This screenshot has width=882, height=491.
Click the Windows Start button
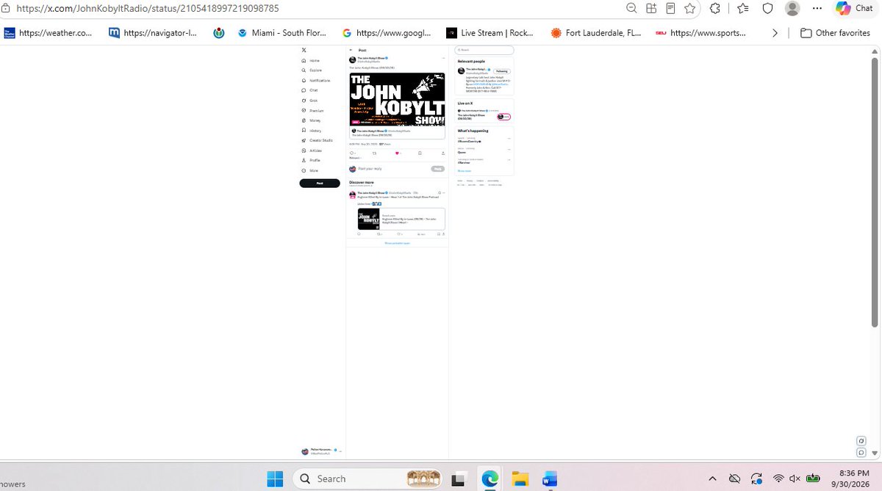point(275,479)
